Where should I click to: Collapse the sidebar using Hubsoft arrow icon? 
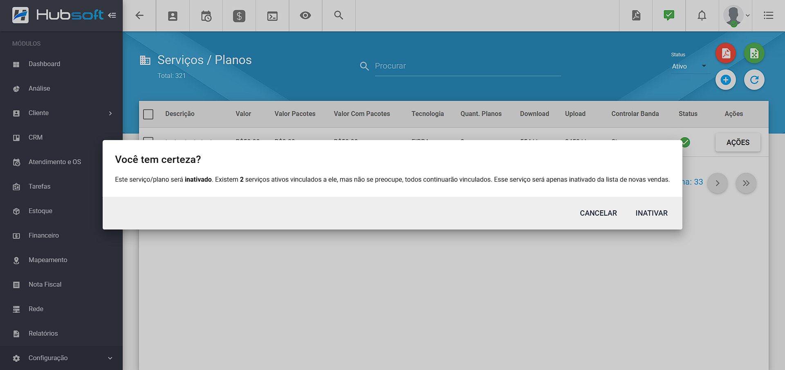click(112, 16)
